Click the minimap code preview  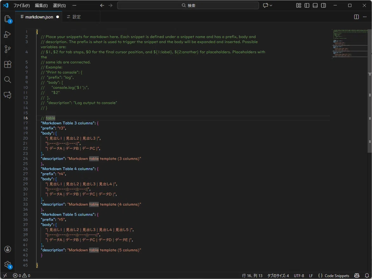click(x=349, y=44)
